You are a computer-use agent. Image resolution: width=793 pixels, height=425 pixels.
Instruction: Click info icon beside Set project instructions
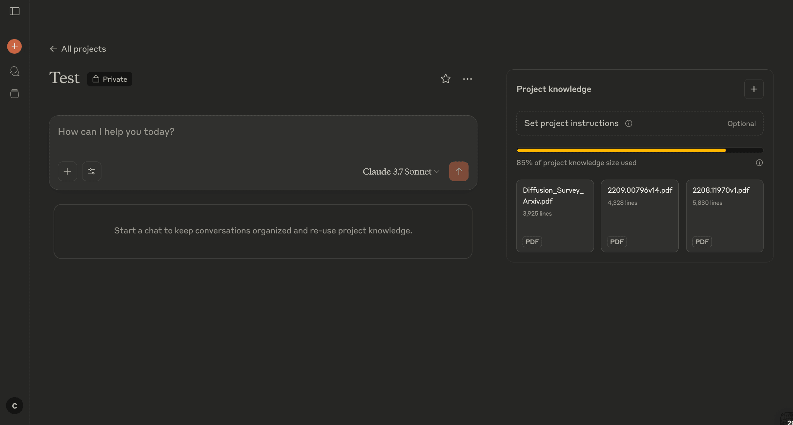click(x=628, y=123)
